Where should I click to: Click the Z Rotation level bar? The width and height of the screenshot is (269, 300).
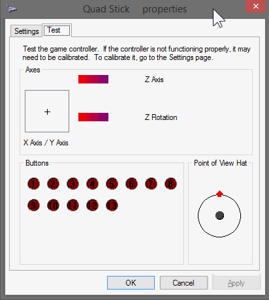pos(93,117)
